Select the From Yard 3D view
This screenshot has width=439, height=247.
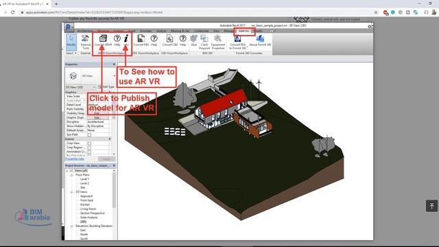[86, 200]
